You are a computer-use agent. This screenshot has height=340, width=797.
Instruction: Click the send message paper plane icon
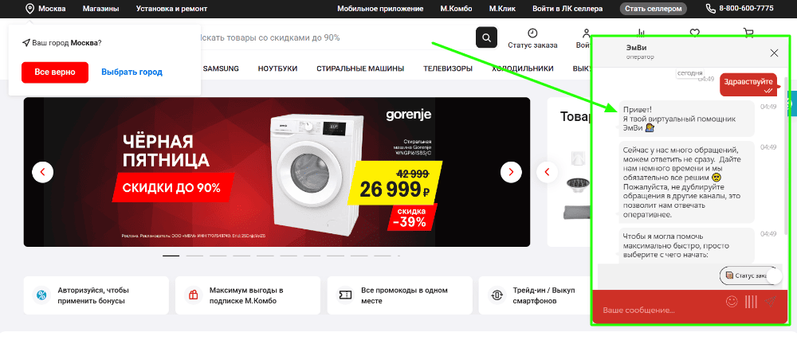[x=770, y=302]
